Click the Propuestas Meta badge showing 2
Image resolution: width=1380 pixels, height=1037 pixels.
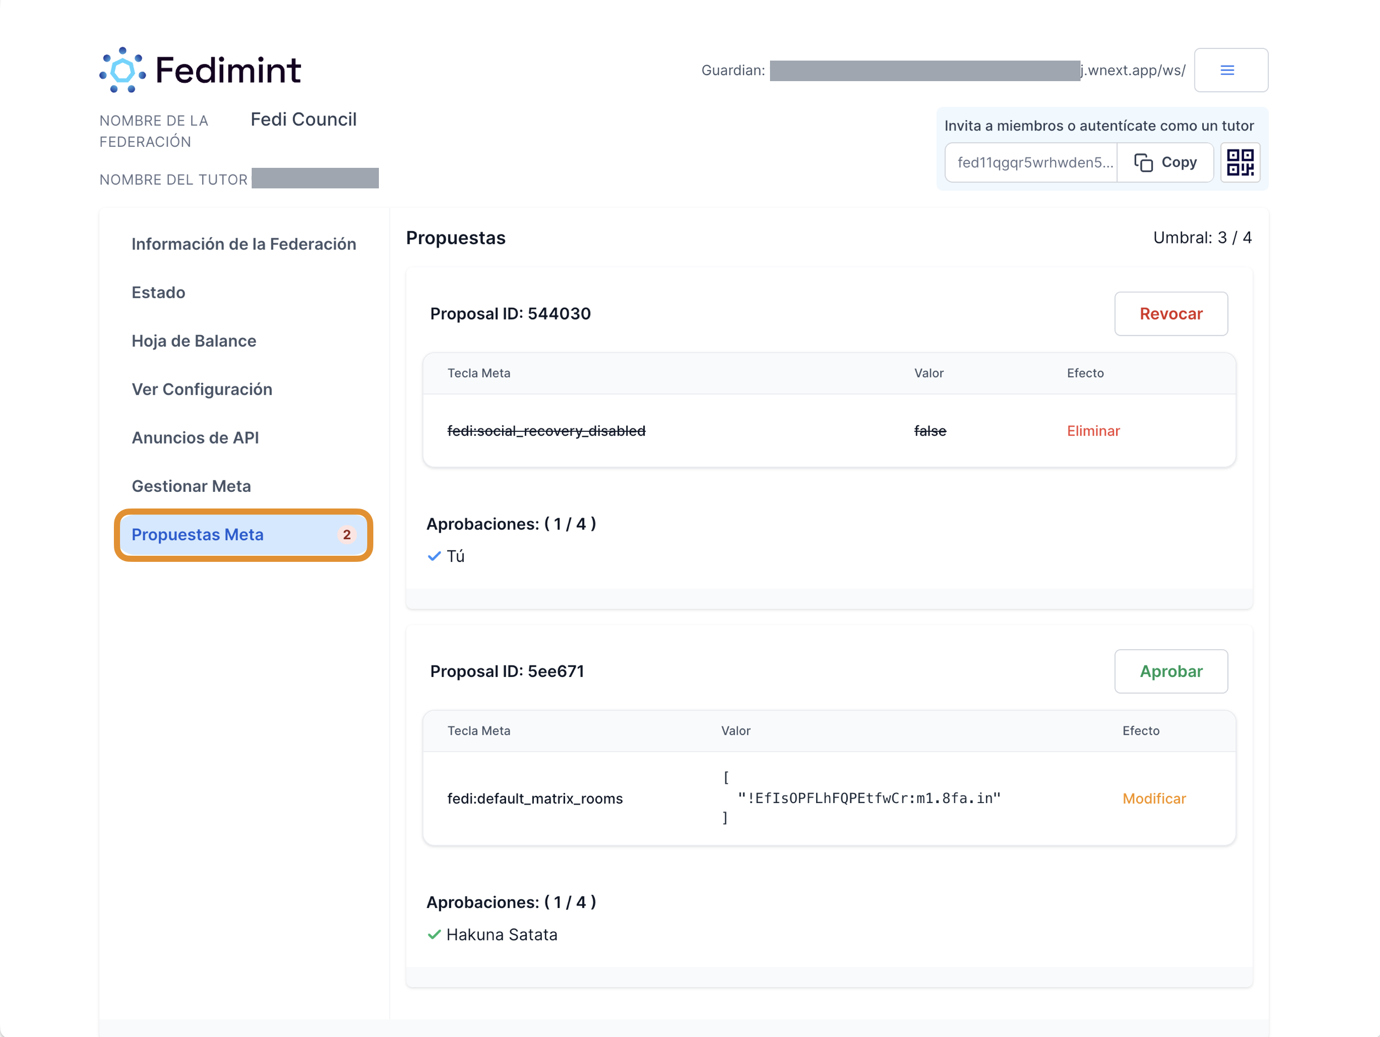(347, 535)
